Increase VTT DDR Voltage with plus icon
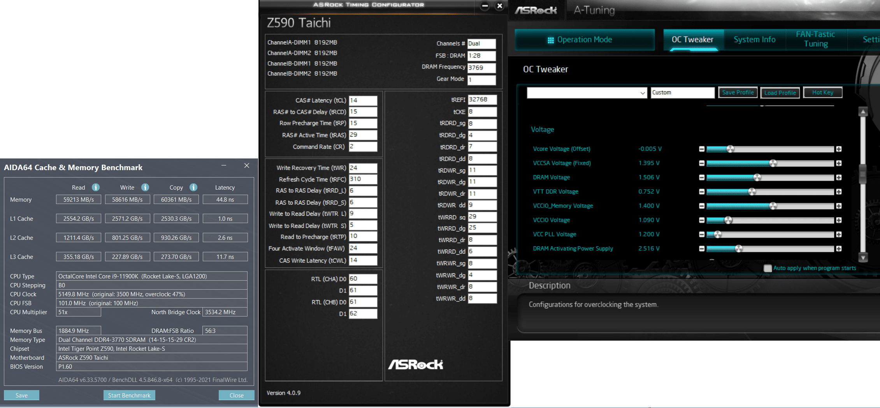The image size is (880, 408). [x=839, y=192]
